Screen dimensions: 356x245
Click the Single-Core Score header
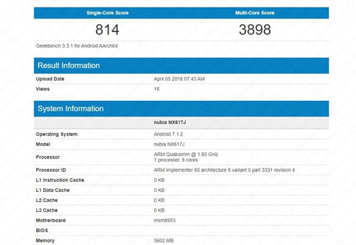coord(107,13)
